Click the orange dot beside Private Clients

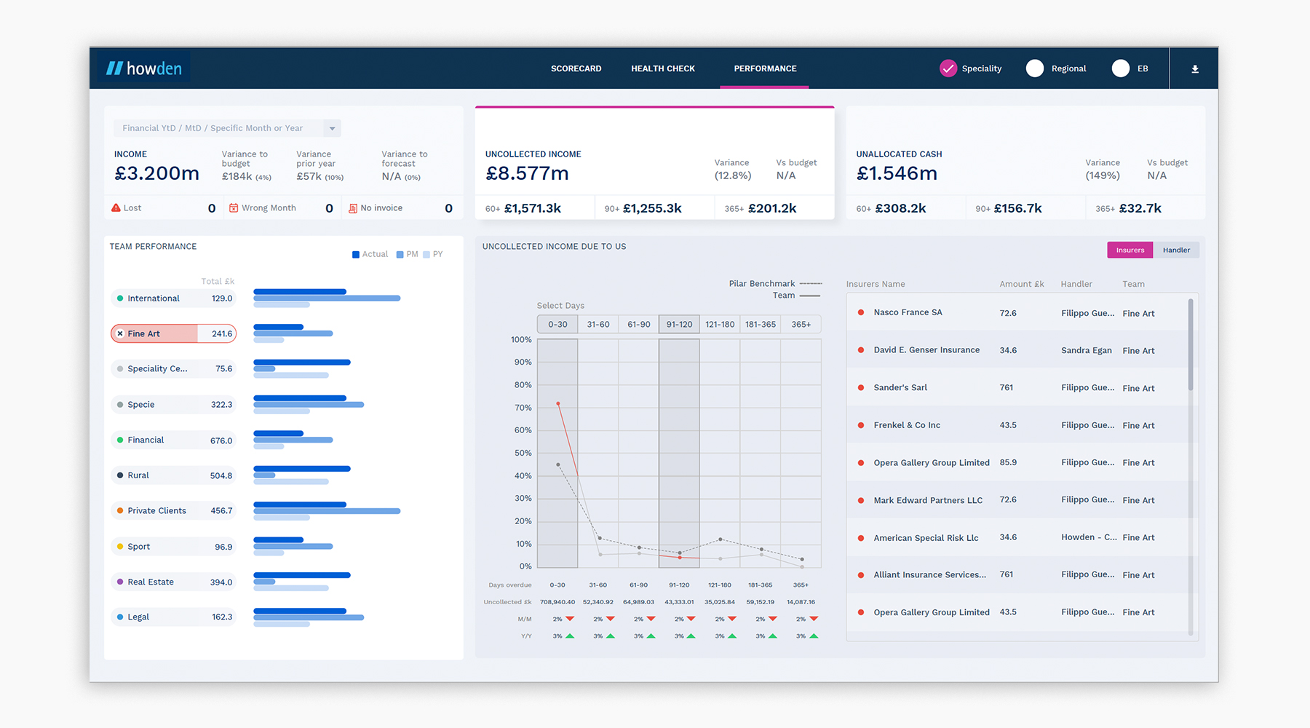click(120, 510)
